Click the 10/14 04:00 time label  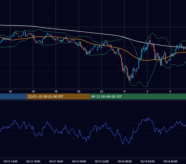click(170, 161)
